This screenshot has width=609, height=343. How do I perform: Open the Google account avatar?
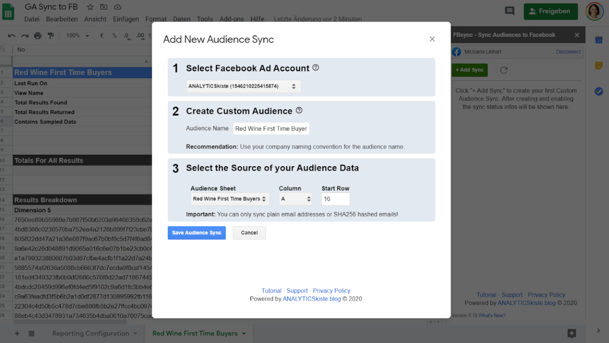pos(594,11)
